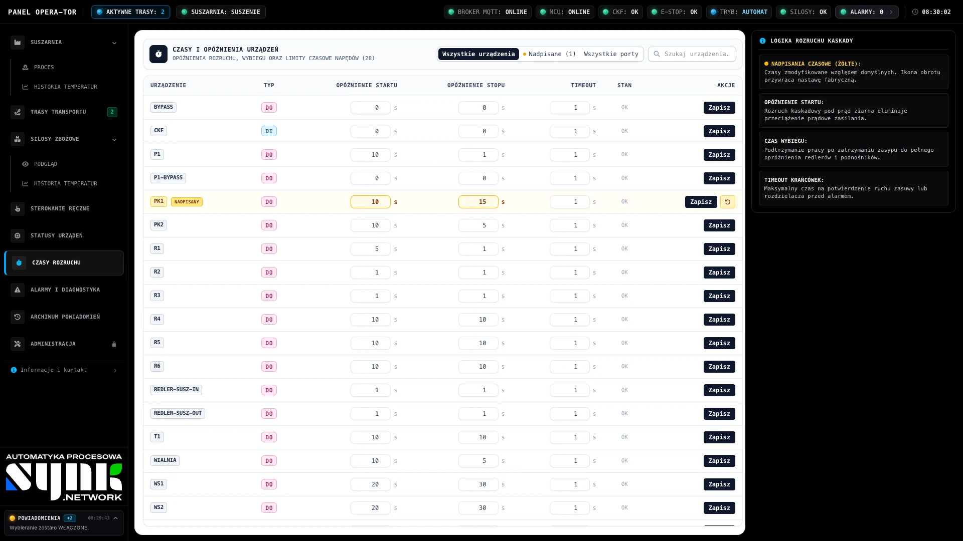Click Czasy rozruchu stopwatch sidebar icon
The image size is (963, 541).
[19, 263]
